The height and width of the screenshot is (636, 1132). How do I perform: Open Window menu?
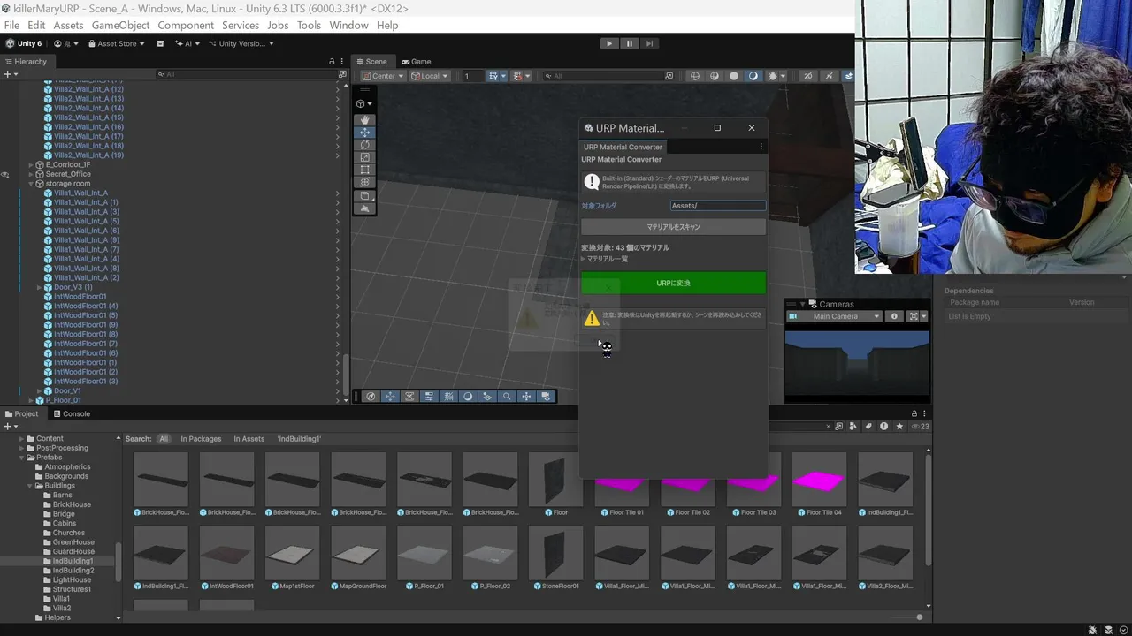point(348,25)
